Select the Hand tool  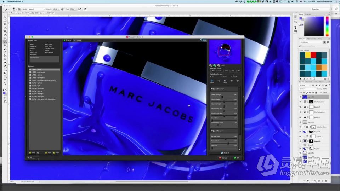pyautogui.click(x=5, y=80)
